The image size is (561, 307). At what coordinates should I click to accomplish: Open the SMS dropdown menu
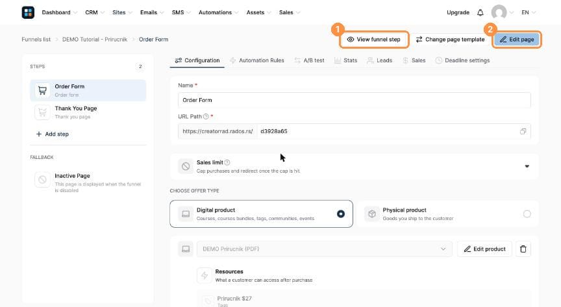coord(181,12)
